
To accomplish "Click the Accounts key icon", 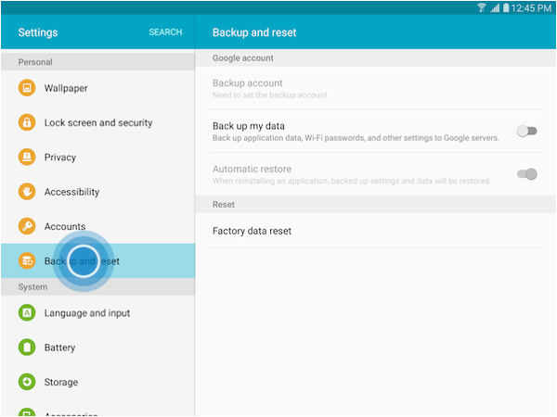I will click(27, 226).
